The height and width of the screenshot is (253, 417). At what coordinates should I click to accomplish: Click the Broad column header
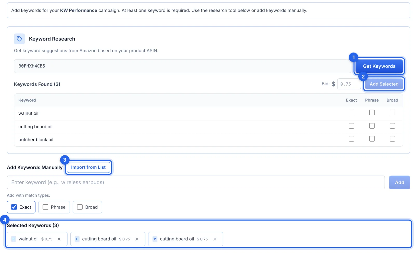(x=392, y=100)
